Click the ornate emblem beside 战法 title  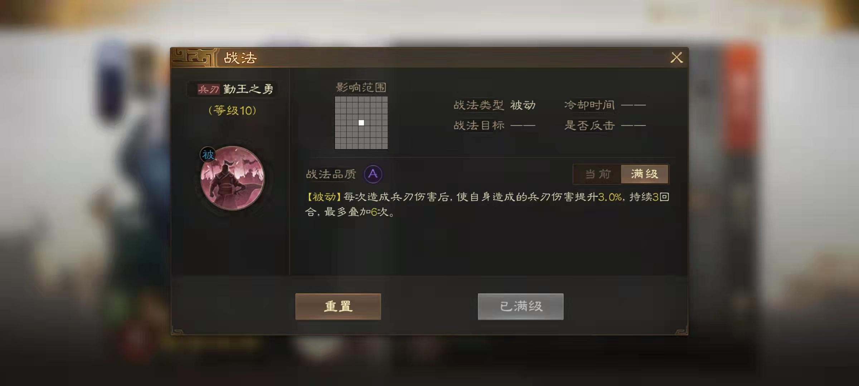click(x=194, y=57)
